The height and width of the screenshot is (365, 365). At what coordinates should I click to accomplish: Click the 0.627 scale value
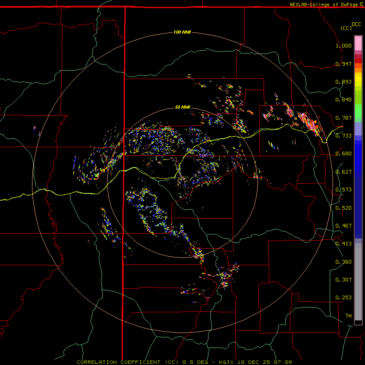pos(344,172)
